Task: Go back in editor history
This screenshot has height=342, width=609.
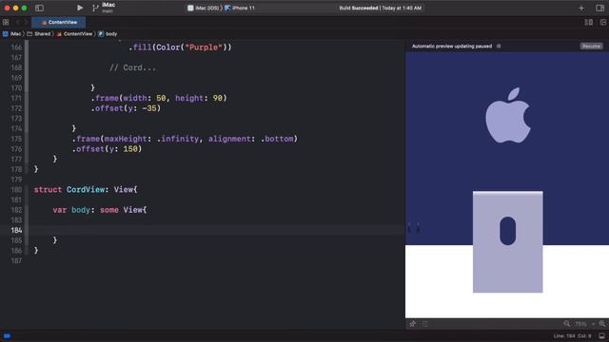Action: pyautogui.click(x=17, y=23)
